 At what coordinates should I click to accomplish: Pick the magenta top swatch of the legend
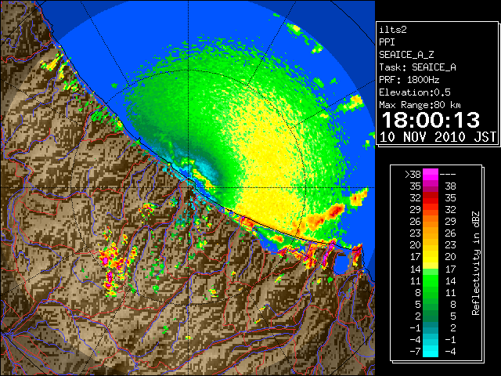coord(431,175)
